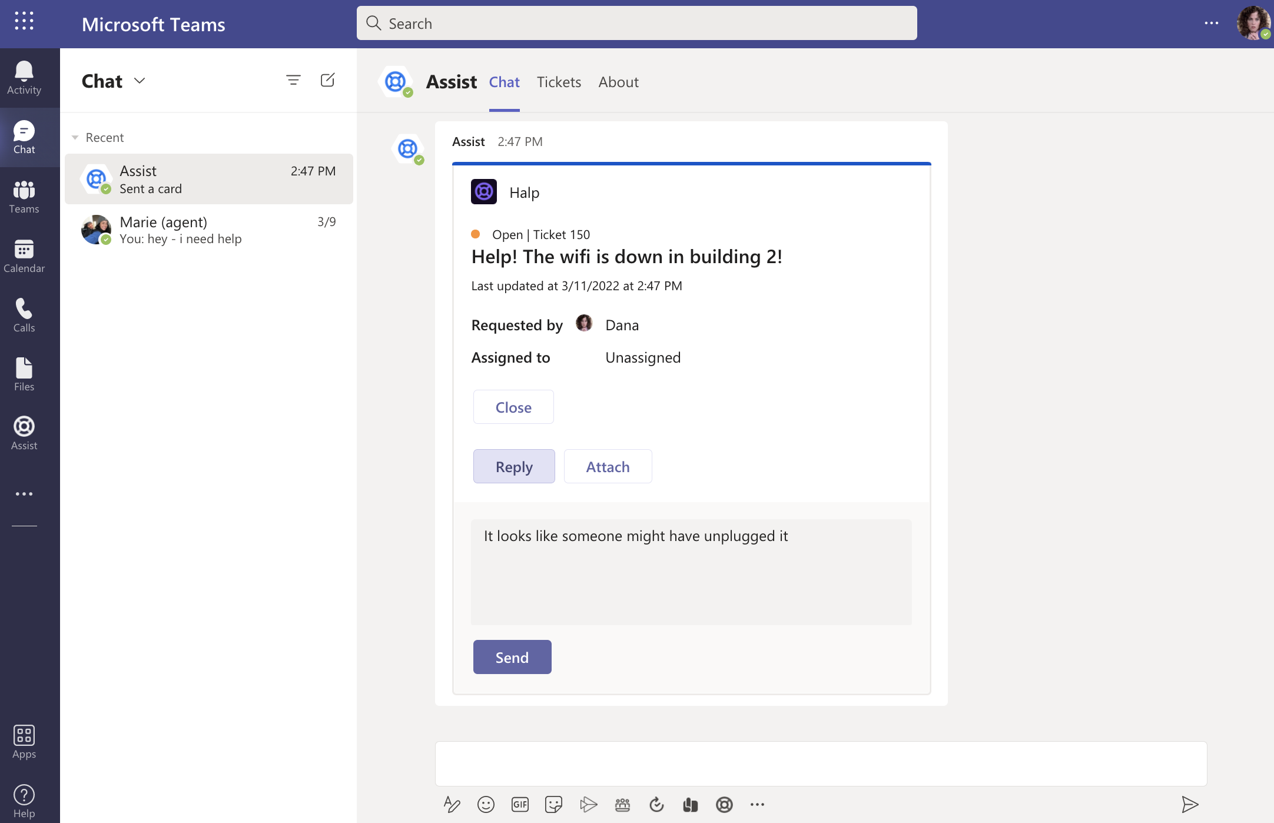1274x823 pixels.
Task: Switch to the Assist Chat tab
Action: coord(505,82)
